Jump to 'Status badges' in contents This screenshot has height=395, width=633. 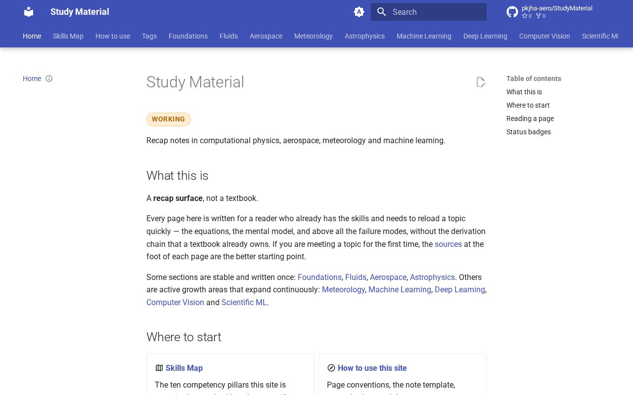(x=529, y=132)
